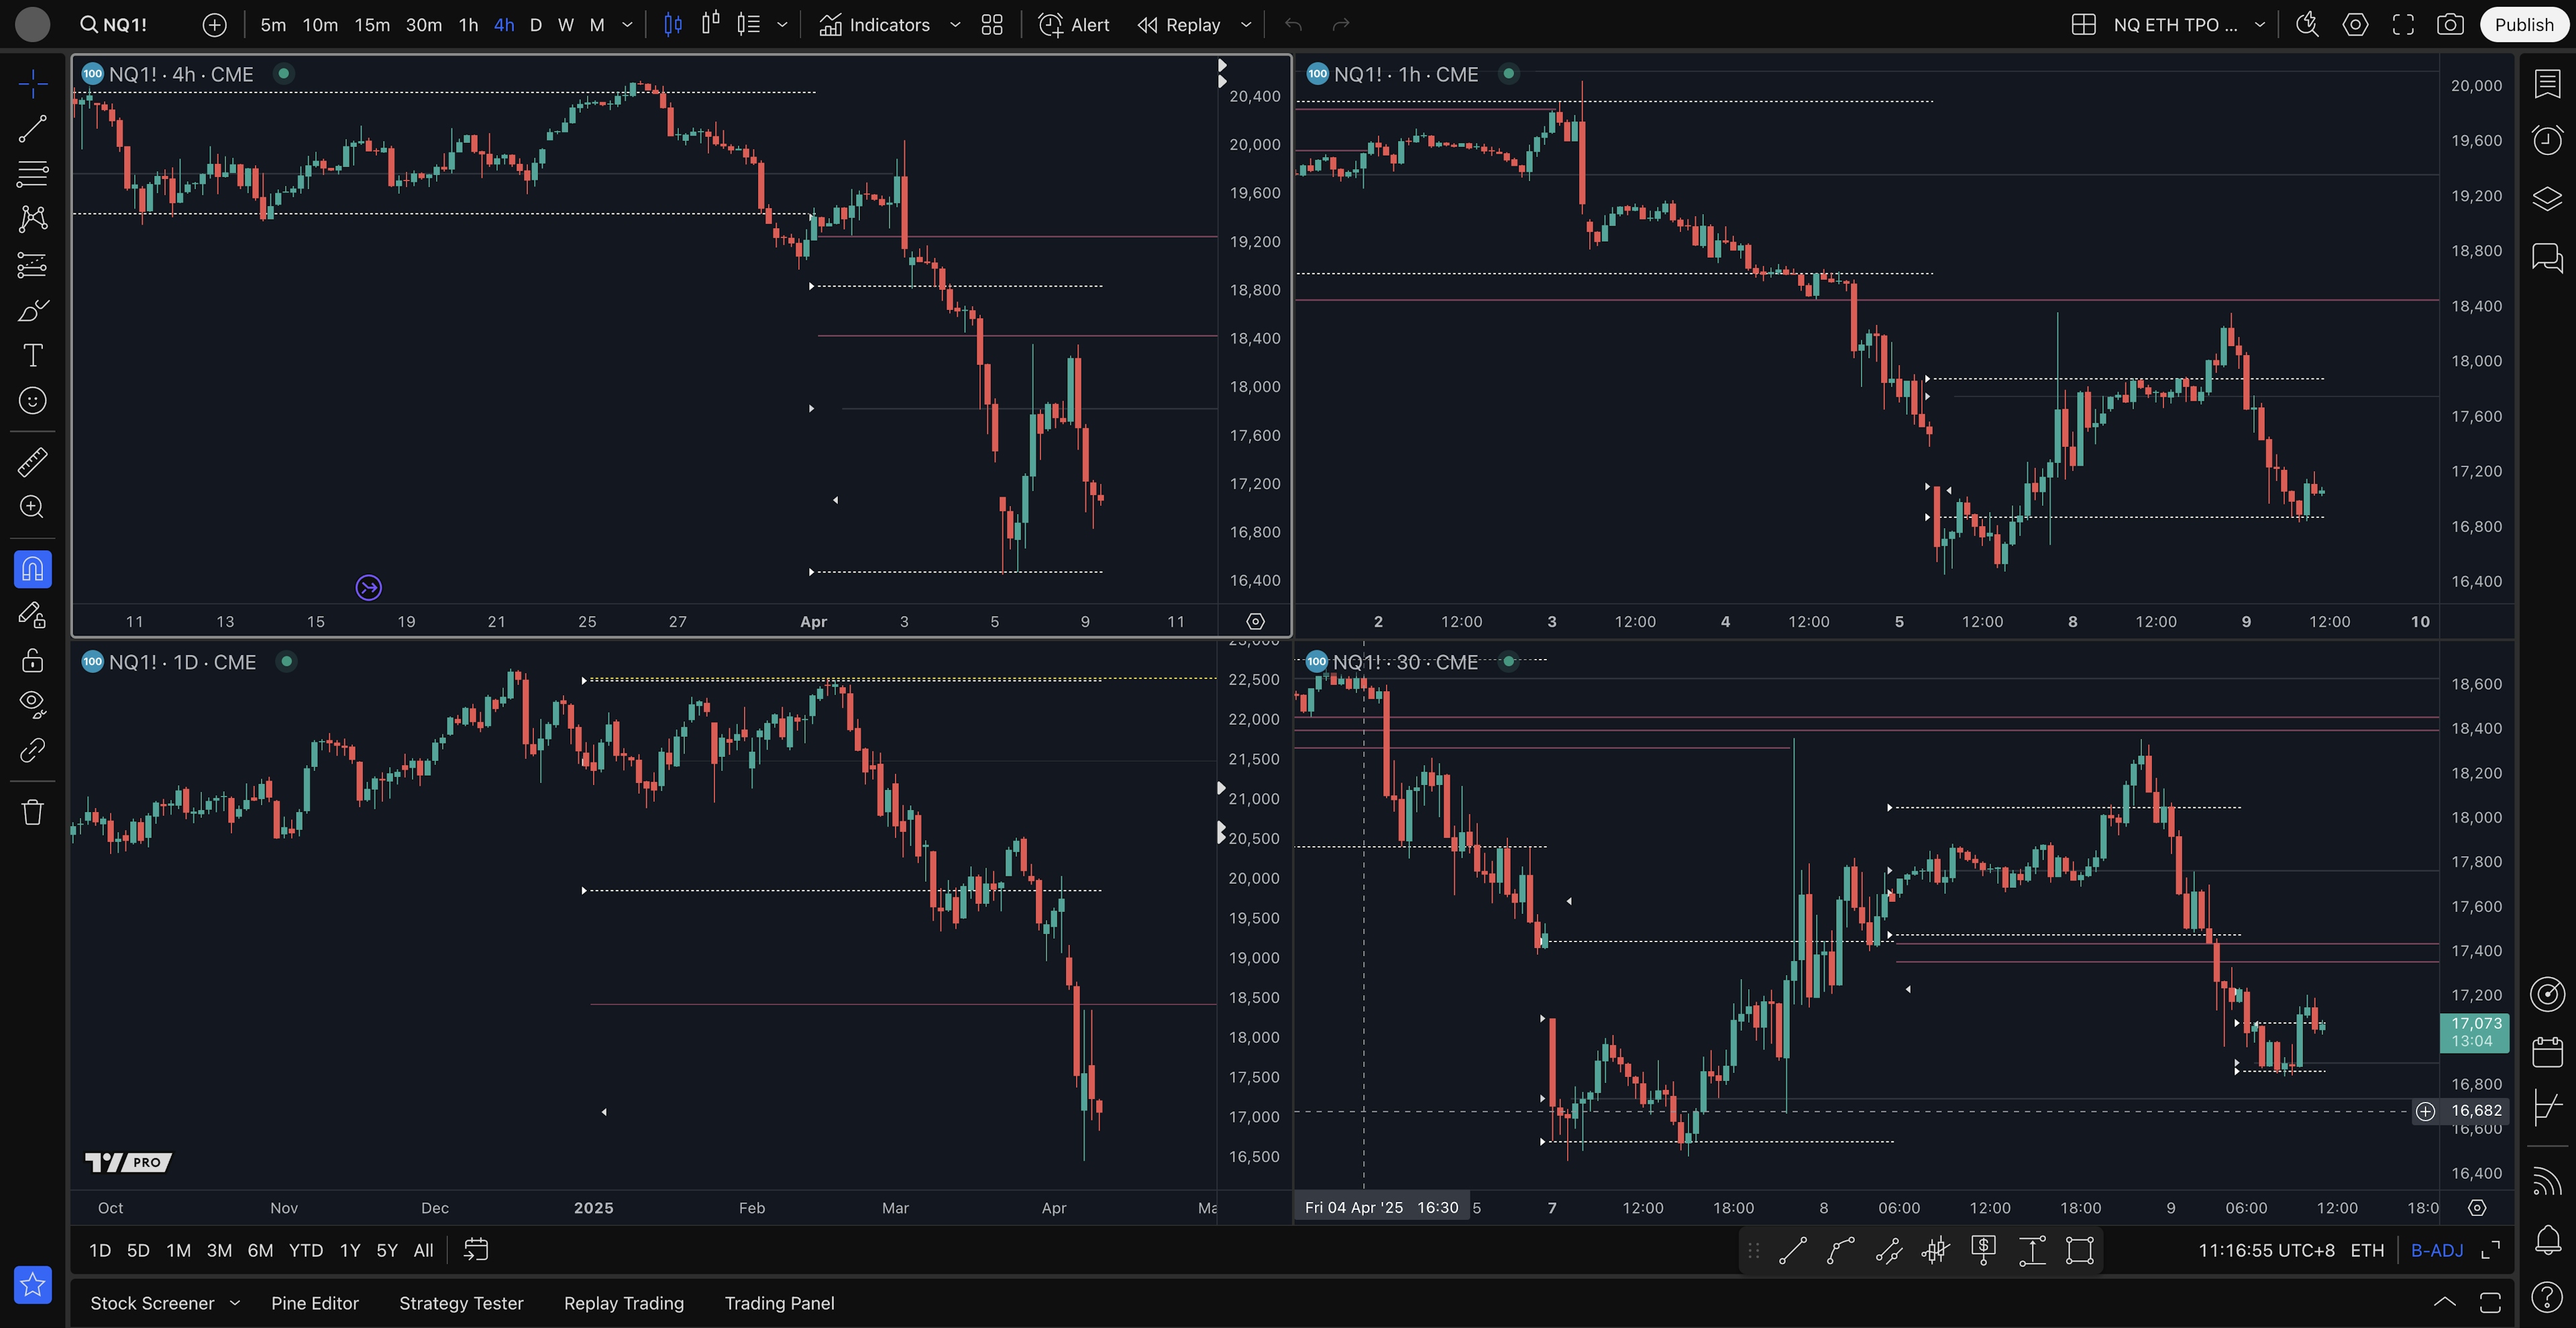2576x1328 pixels.
Task: Open the Fibonacci tools icon
Action: point(32,173)
